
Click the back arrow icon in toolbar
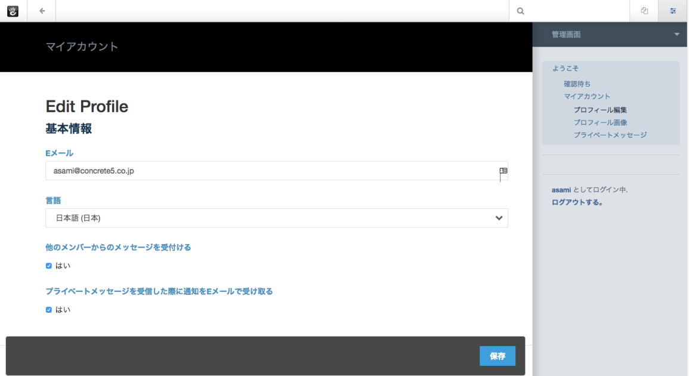[42, 11]
